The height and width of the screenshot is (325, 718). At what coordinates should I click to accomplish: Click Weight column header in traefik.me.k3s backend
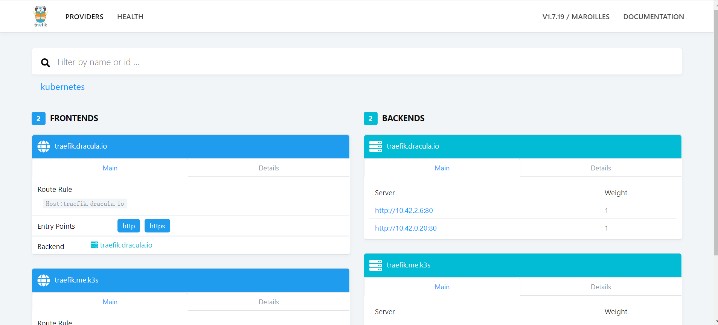tap(616, 311)
